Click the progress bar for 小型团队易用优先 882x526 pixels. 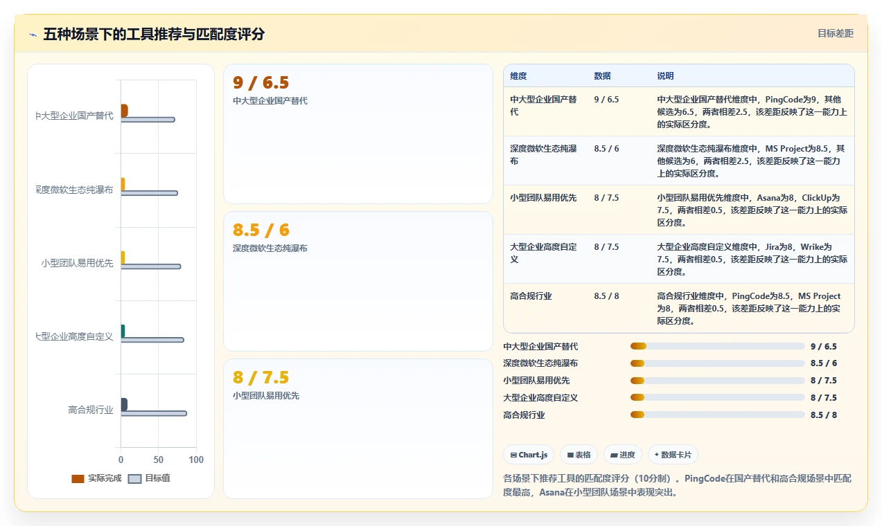pyautogui.click(x=718, y=381)
